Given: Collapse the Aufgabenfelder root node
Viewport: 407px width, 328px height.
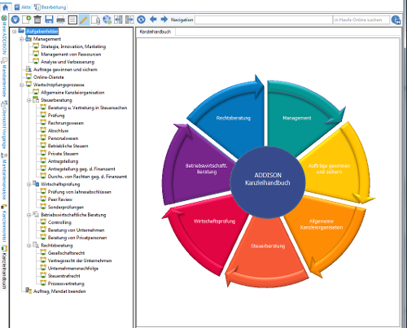Looking at the screenshot, I should pos(14,32).
